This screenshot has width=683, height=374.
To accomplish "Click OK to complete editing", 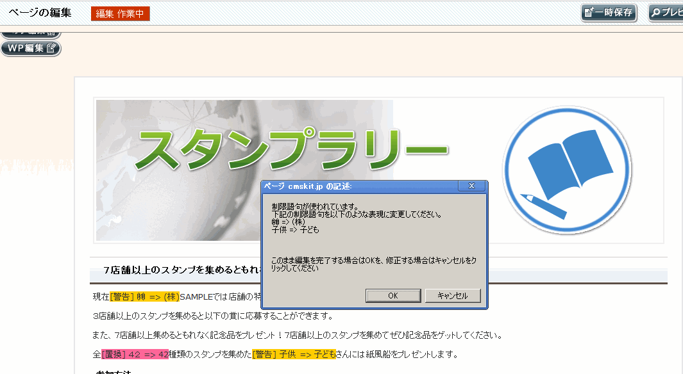I will point(393,296).
